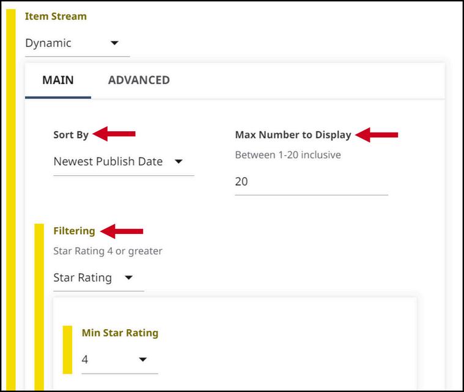Click the Max Number to Display label
Viewport: 464px width, 392px height.
pyautogui.click(x=293, y=135)
